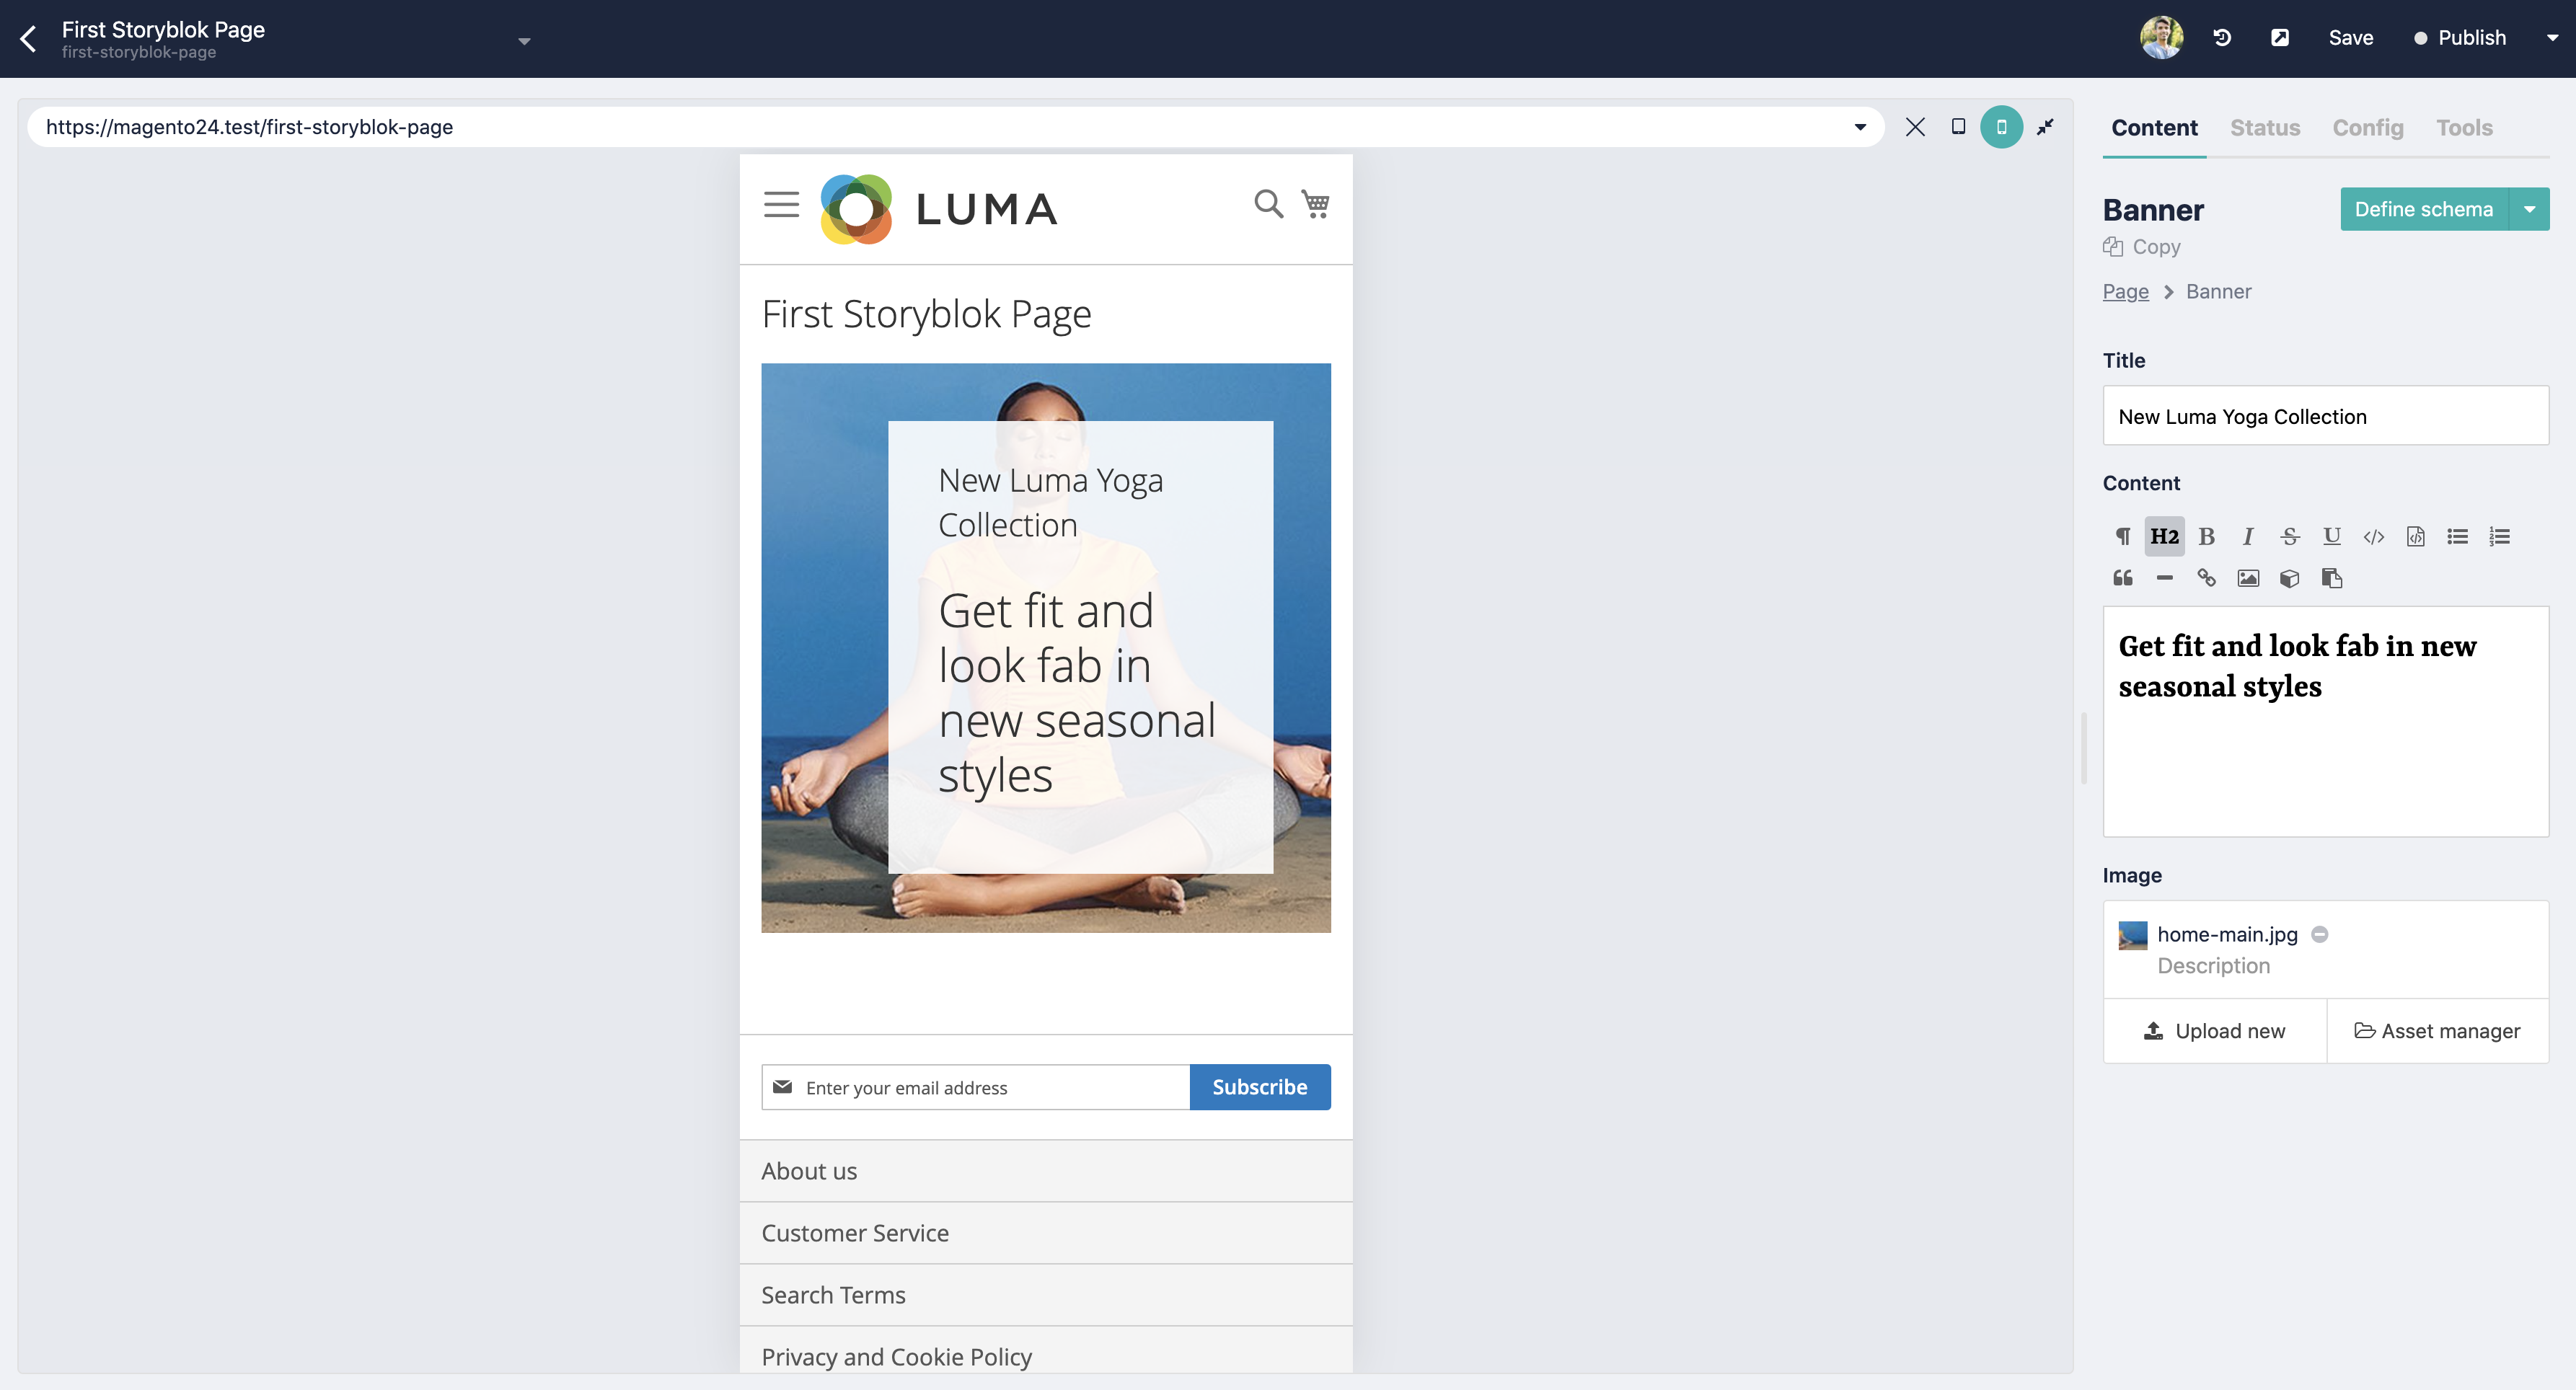
Task: Open the shopping cart in the preview
Action: (1315, 204)
